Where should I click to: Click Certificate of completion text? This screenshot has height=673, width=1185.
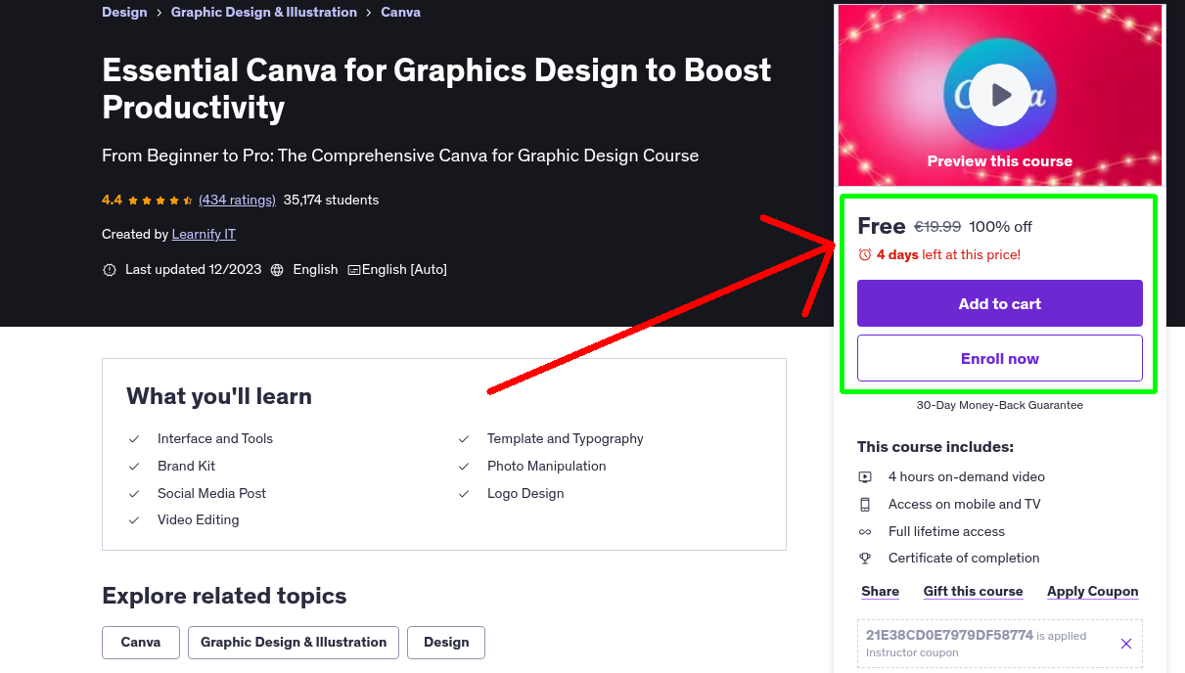[x=964, y=559]
